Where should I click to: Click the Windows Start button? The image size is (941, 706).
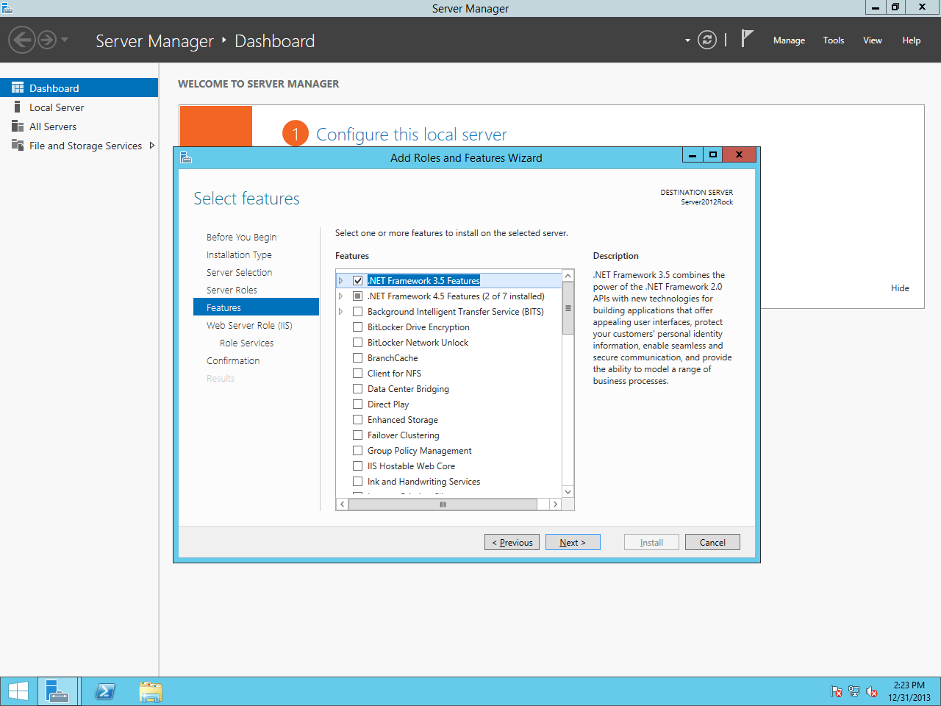[x=18, y=691]
